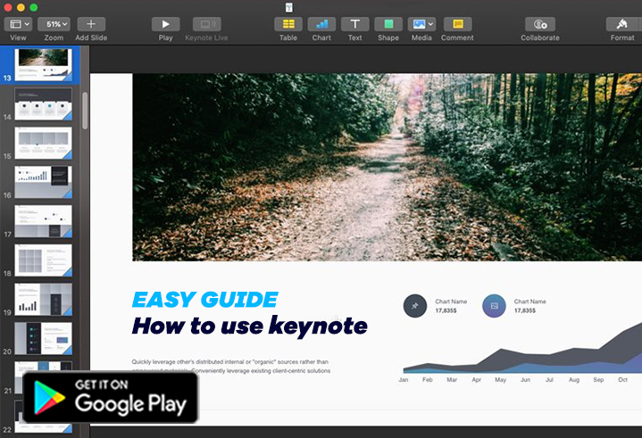This screenshot has height=438, width=642.
Task: Select the Shape insert icon
Action: pyautogui.click(x=388, y=24)
